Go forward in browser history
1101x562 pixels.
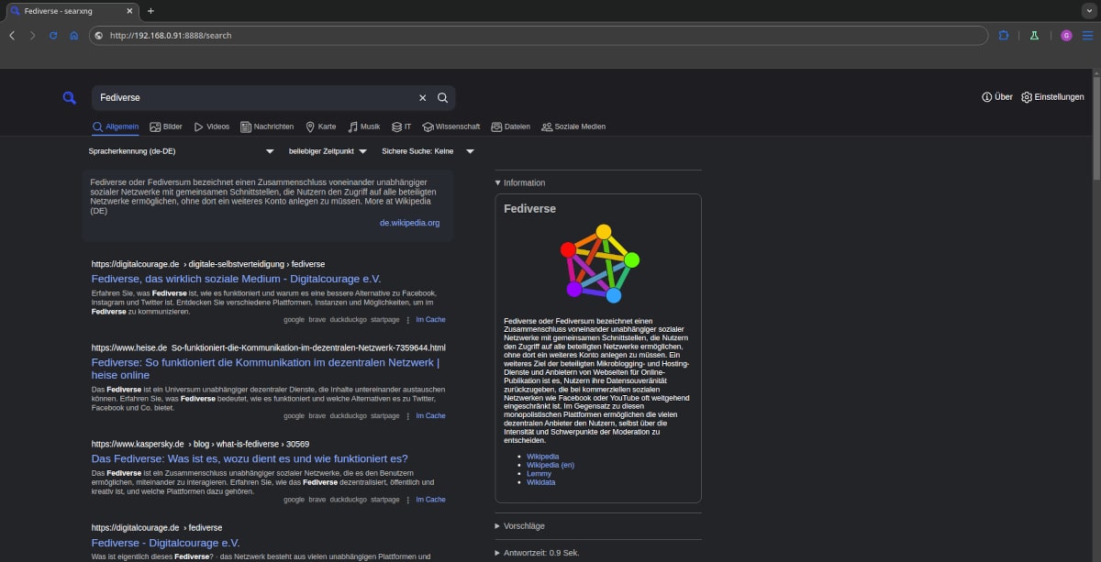point(33,35)
